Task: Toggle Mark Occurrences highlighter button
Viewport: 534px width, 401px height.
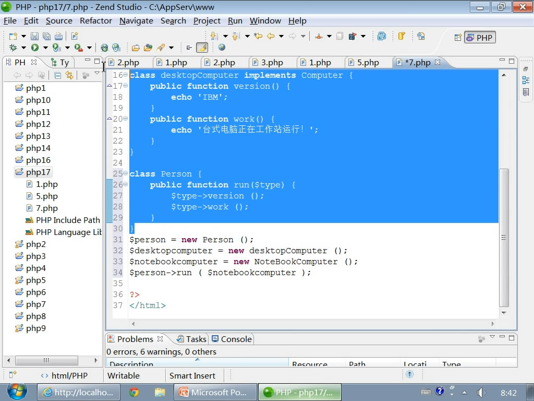Action: tap(202, 48)
